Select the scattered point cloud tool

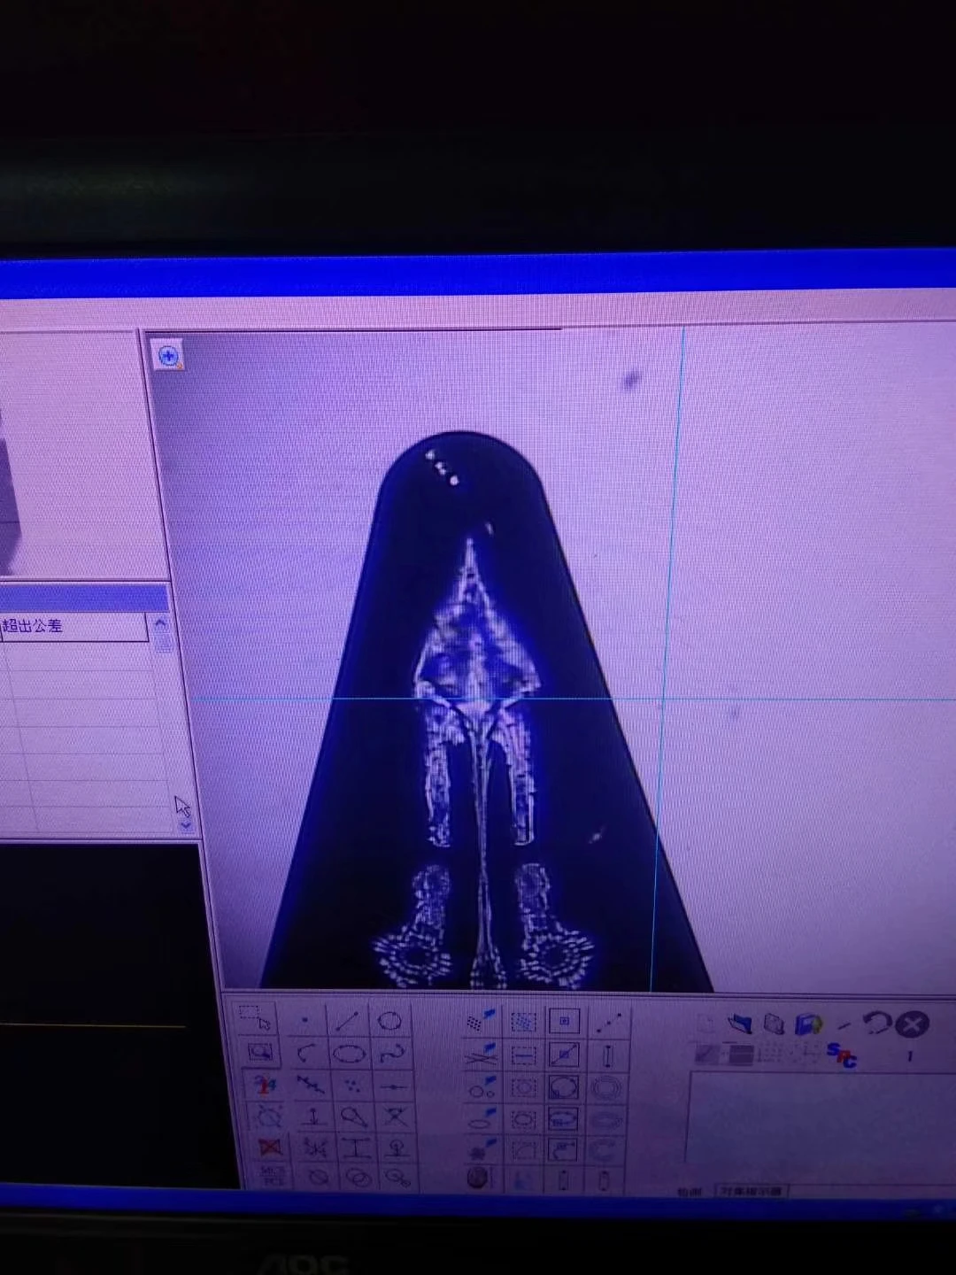click(x=352, y=1085)
